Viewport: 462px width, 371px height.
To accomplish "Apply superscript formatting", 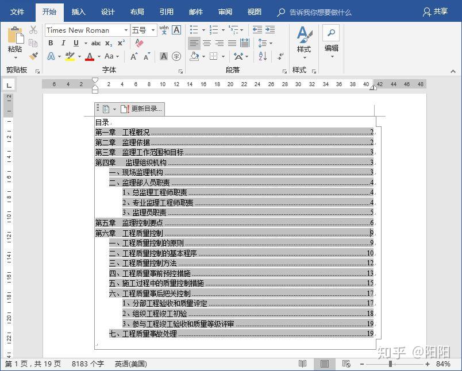I will (x=121, y=42).
